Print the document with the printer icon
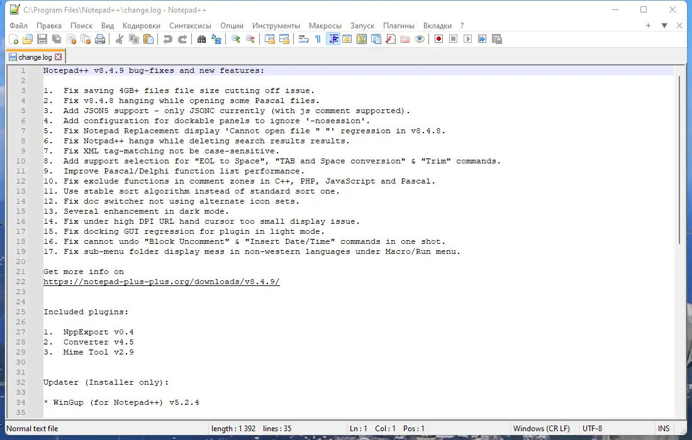 coord(101,39)
